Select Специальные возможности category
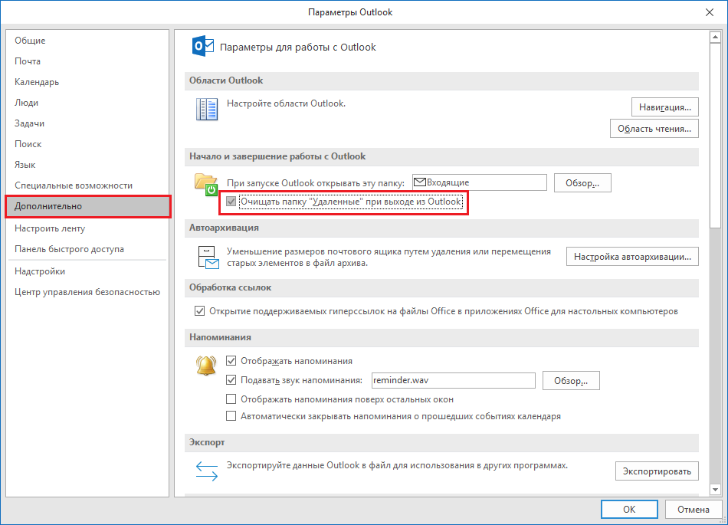 [87, 185]
